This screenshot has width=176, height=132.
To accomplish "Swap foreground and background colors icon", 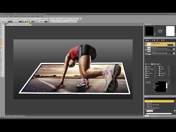I will [160, 31].
